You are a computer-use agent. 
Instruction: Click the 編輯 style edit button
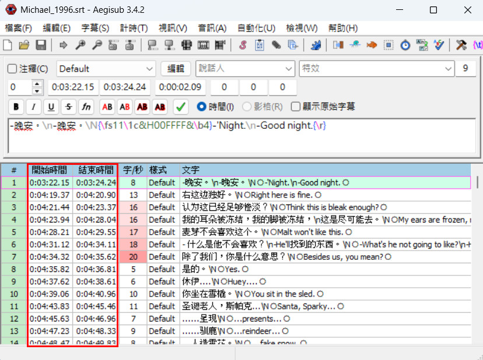tap(176, 69)
